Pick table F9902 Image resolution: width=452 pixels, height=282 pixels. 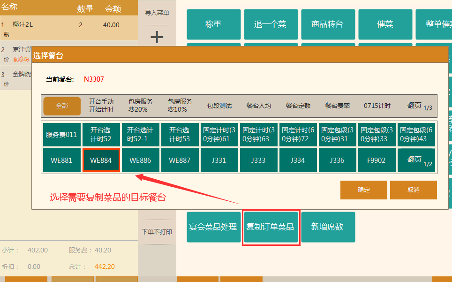click(x=376, y=160)
